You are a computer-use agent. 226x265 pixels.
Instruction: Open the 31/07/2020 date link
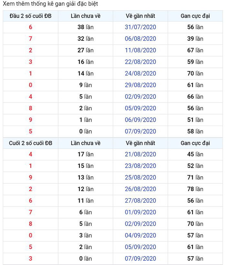coord(140,27)
